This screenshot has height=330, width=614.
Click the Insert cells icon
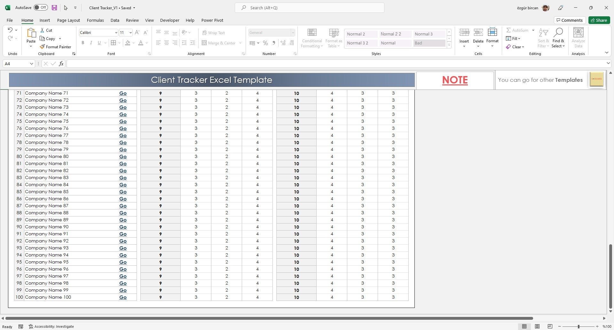coord(464,32)
